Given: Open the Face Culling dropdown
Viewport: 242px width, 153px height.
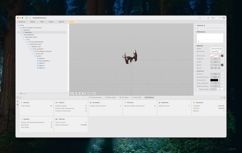Looking at the screenshot, I should click(x=217, y=52).
